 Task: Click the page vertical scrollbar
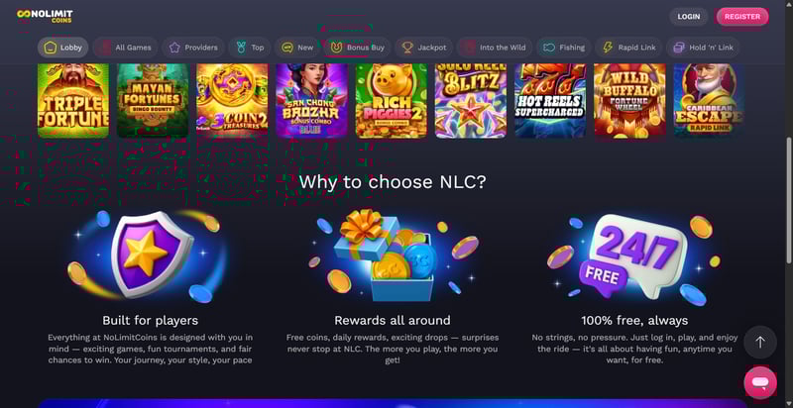pos(789,199)
